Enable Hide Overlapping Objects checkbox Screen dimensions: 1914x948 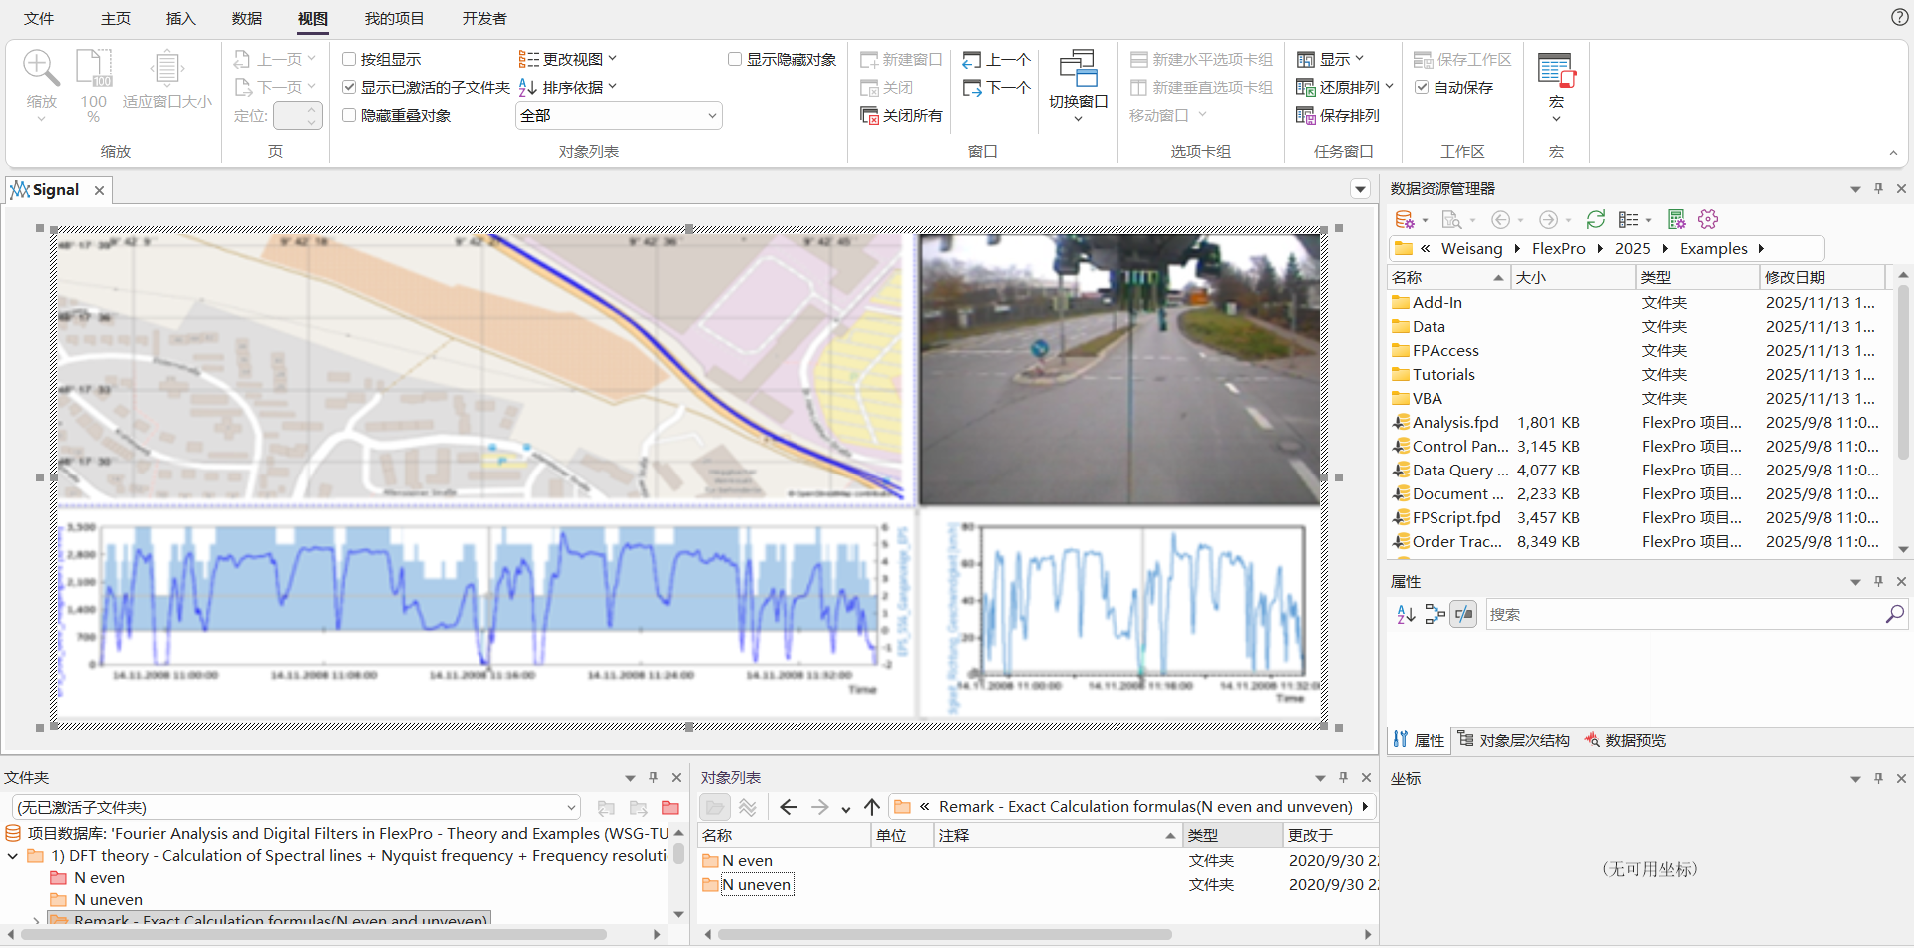349,116
